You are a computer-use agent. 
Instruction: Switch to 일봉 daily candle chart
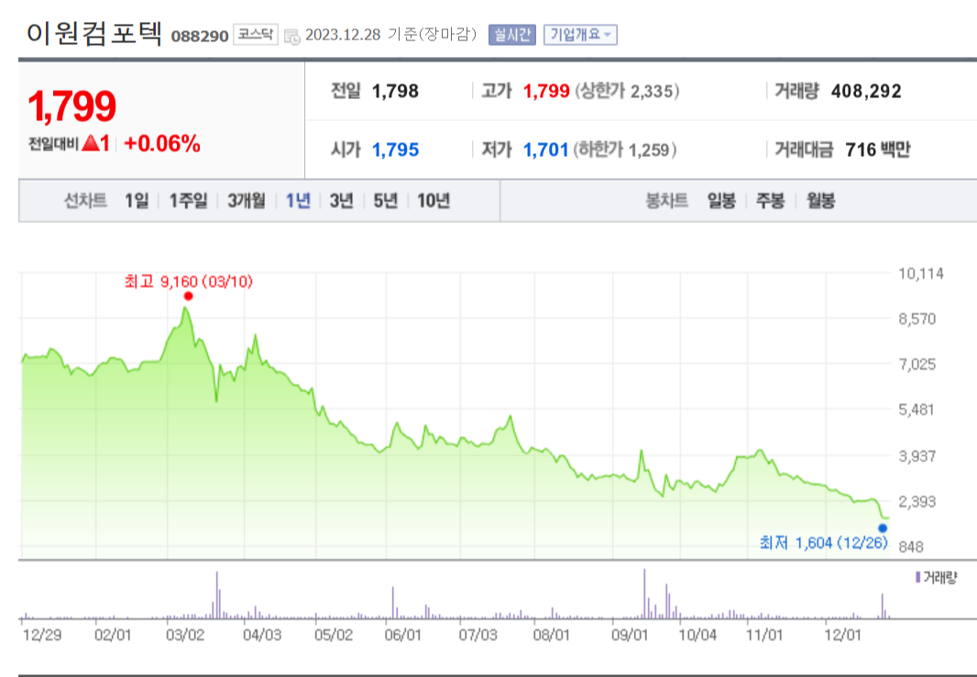tap(721, 201)
